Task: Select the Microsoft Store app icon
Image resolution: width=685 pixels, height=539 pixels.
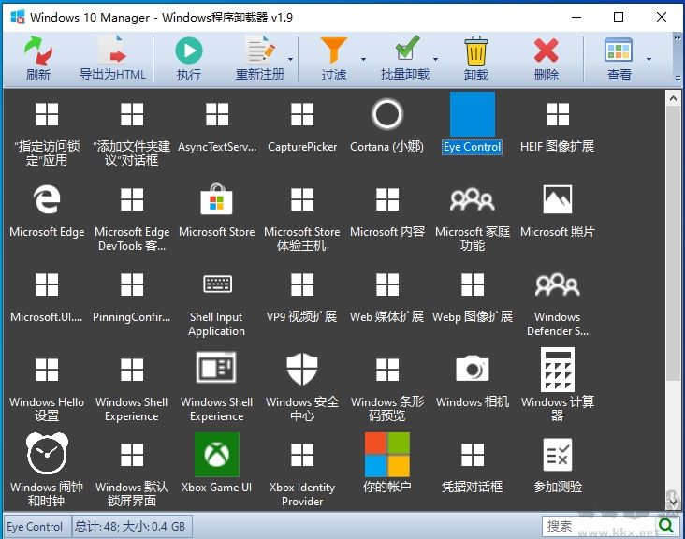Action: (217, 199)
